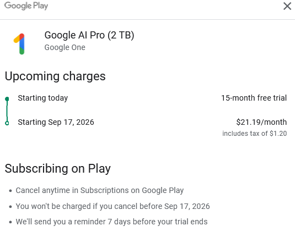Select the Starting Sep 17, 2026 label
Viewport: 295px width, 237px height.
point(56,122)
